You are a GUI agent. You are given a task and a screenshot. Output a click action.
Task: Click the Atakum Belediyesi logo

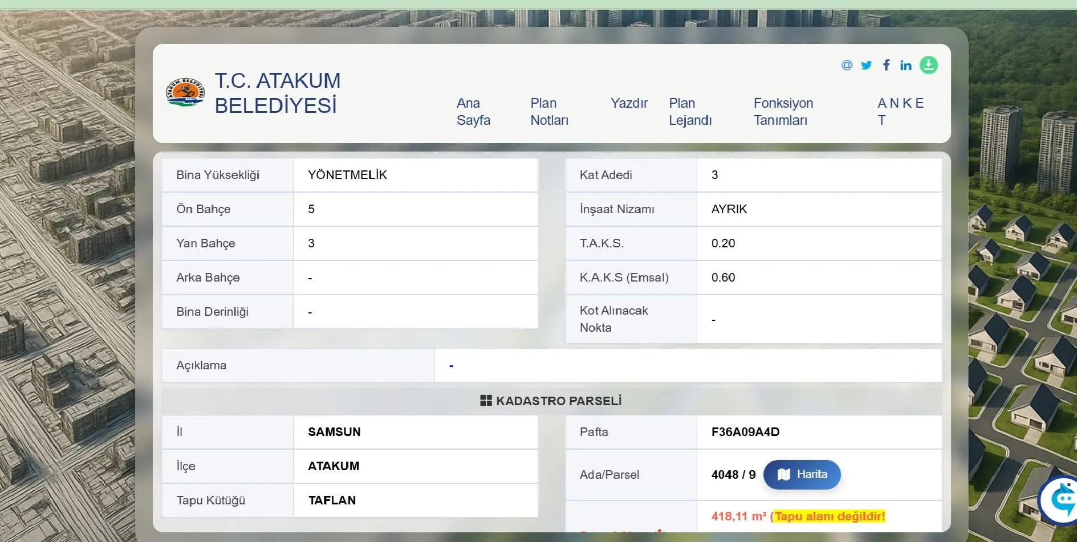[185, 92]
